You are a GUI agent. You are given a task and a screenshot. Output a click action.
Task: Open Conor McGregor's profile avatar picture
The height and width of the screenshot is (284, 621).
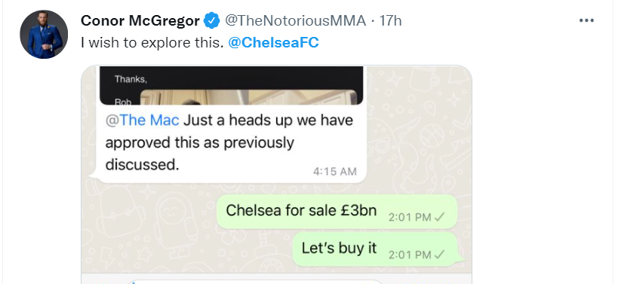point(44,35)
